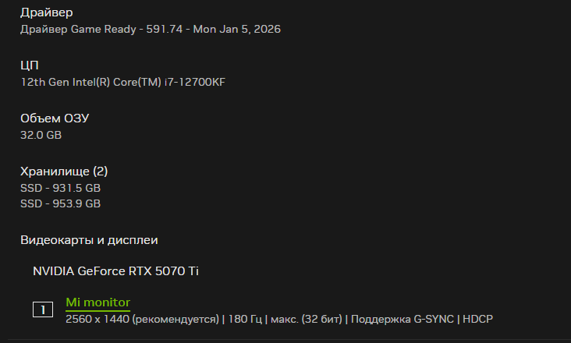Open the Mi monitor link

(x=98, y=302)
